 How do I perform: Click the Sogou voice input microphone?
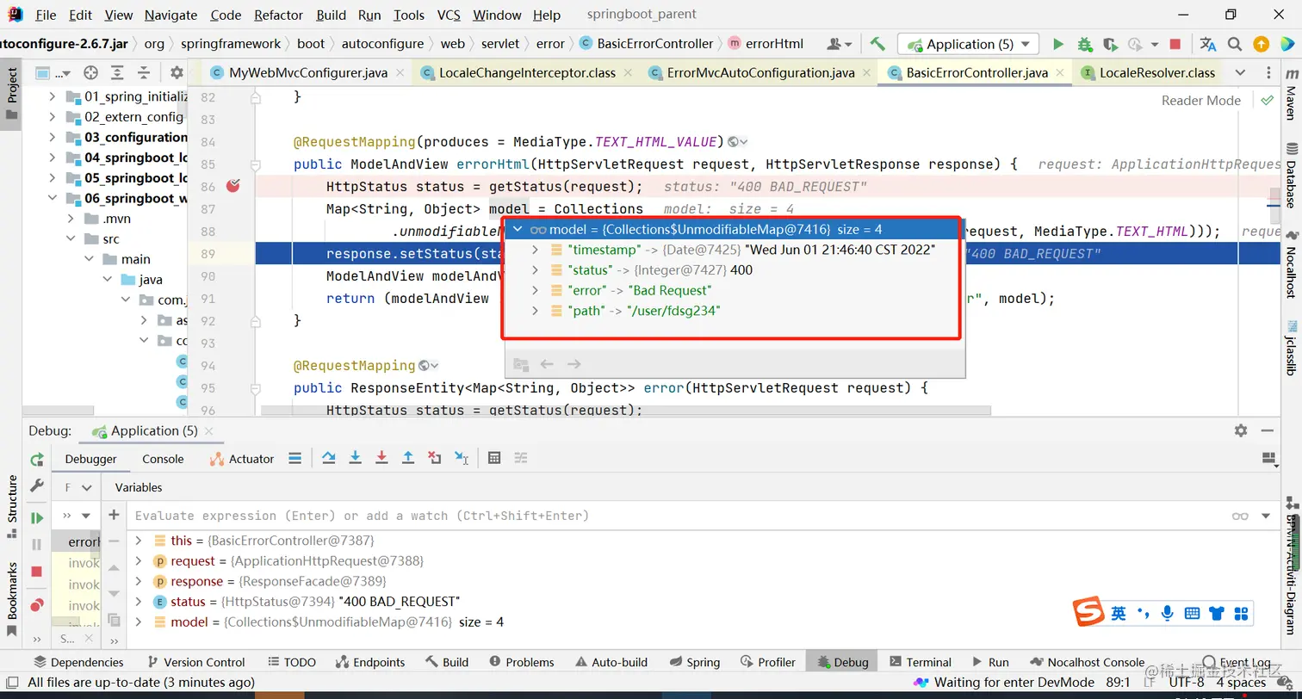point(1168,613)
